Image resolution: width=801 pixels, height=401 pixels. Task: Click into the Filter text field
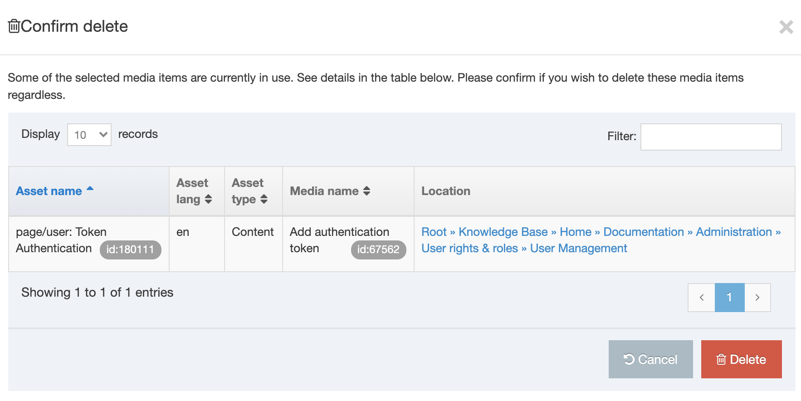(x=711, y=137)
